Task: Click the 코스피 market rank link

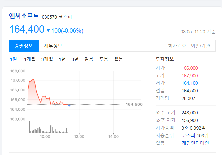Action: 188,136
